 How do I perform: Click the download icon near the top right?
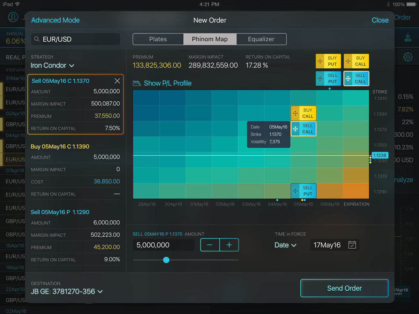408,37
